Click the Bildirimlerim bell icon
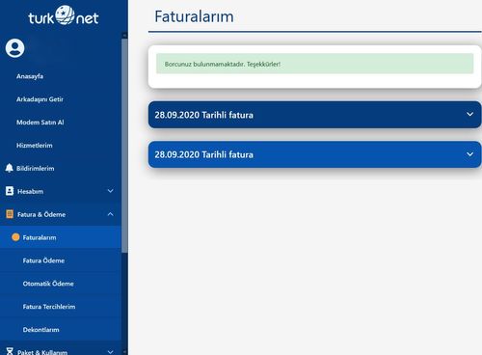Screen dimensions: 482x355 pos(10,168)
